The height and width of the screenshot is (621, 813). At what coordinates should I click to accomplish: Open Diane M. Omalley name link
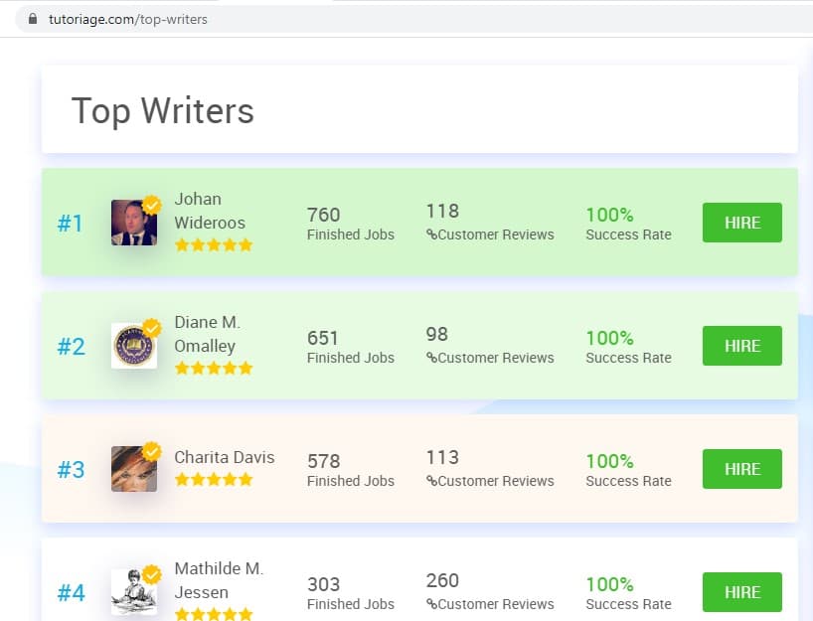point(208,334)
